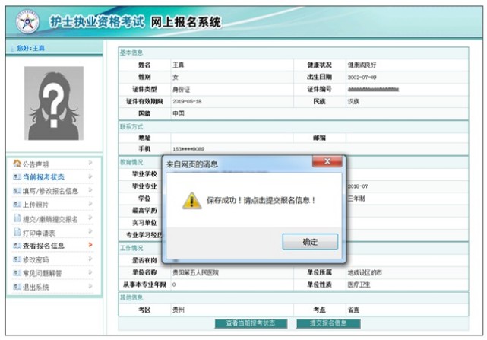Close the 来自网页的消息 dialog
Viewport: 487px width, 340px height.
pos(327,163)
